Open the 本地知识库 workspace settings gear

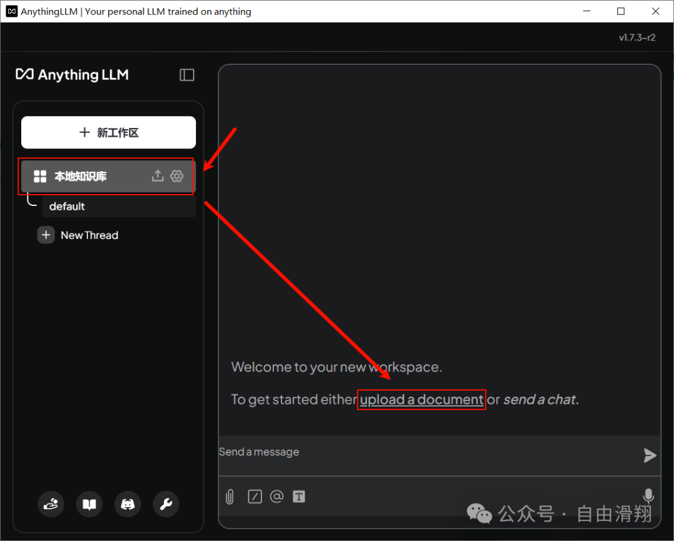pyautogui.click(x=177, y=176)
